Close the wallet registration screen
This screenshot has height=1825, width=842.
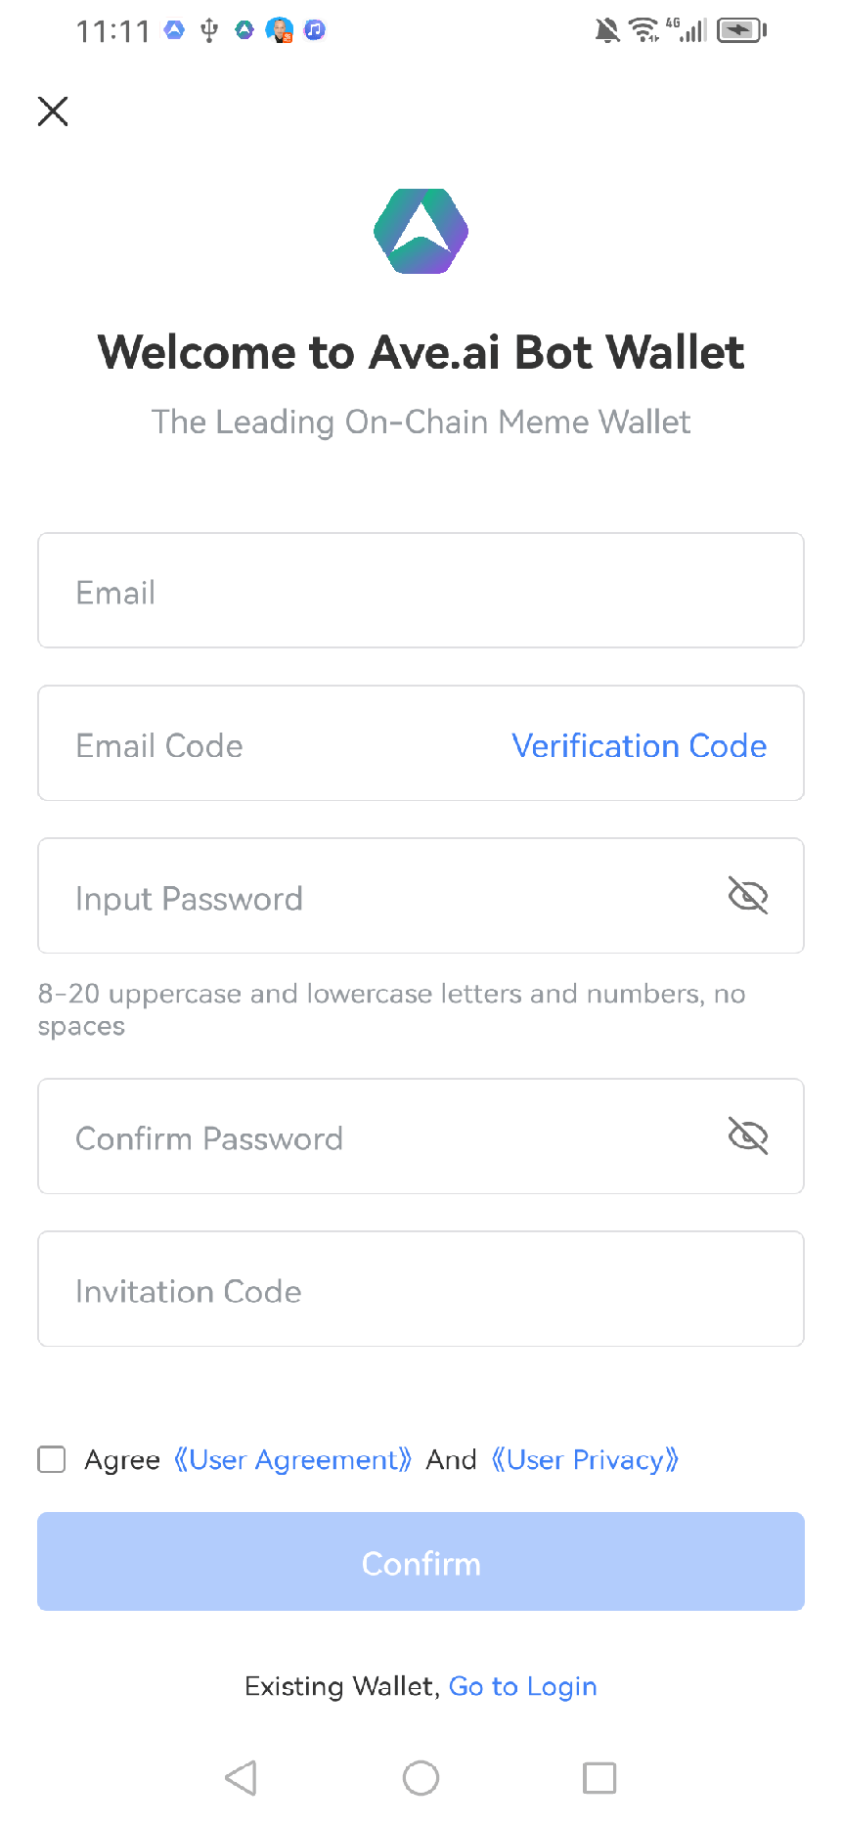point(53,111)
